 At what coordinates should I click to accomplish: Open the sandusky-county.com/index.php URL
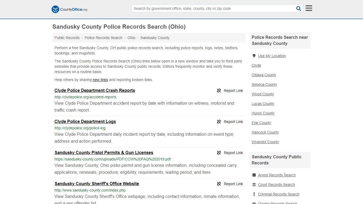click(90, 190)
